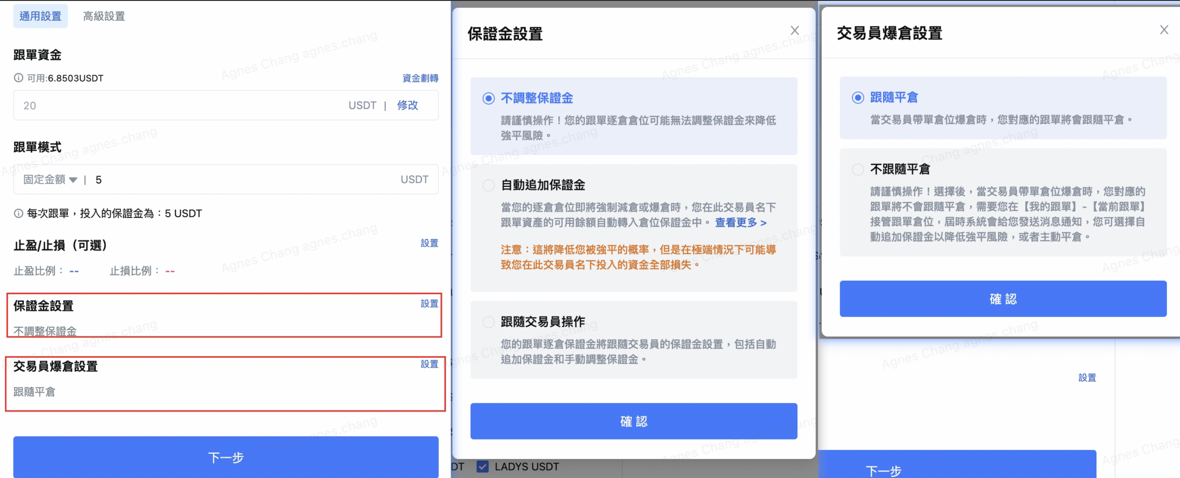The height and width of the screenshot is (478, 1180).
Task: Click the 資金劃轉 link
Action: click(420, 78)
